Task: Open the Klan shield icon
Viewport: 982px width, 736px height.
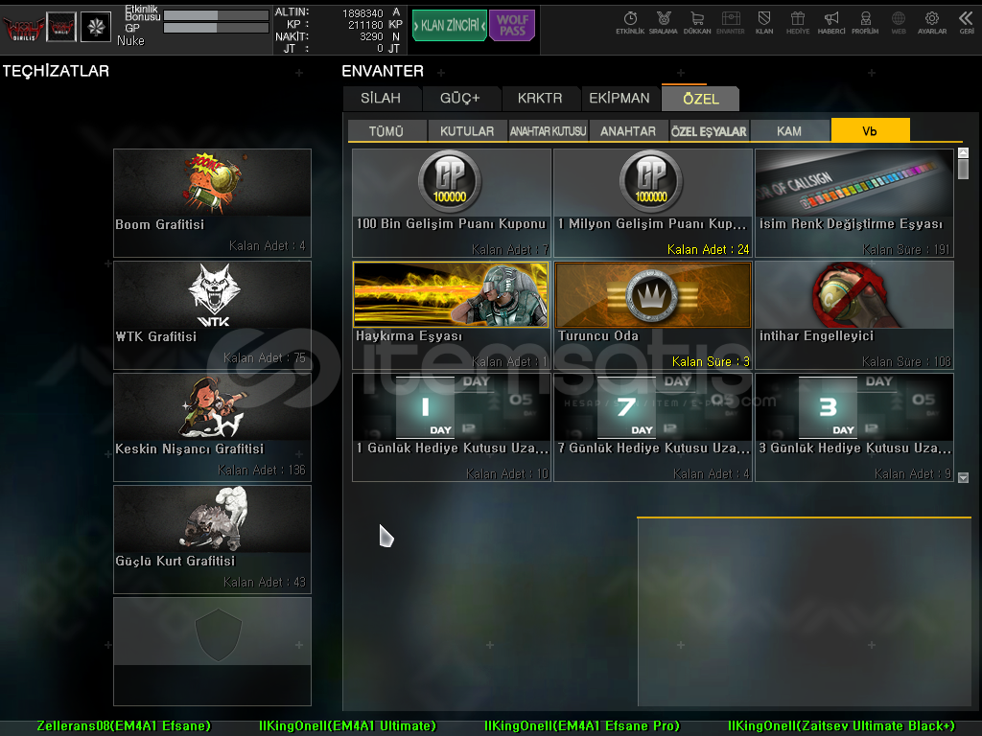Action: coord(764,23)
